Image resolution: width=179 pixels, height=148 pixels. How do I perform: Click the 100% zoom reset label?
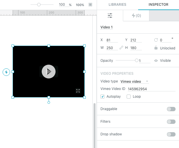click(x=80, y=5)
